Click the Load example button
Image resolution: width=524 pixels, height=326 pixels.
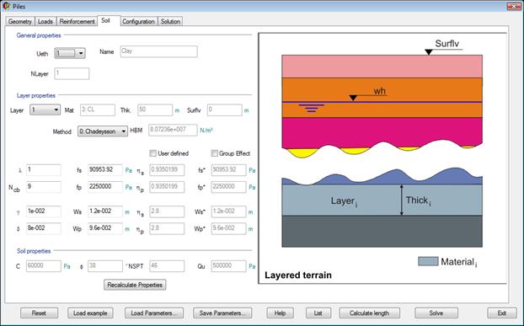tap(90, 313)
